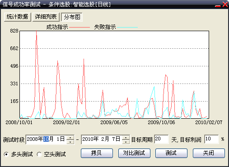This screenshot has height=167, width=229.
Task: Choose the 空头测试 radio option
Action: 39,154
